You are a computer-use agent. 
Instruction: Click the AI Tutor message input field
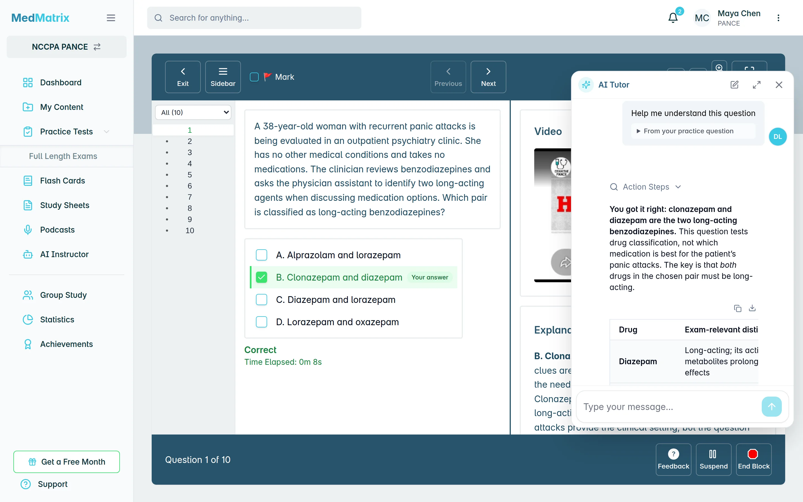(x=670, y=407)
